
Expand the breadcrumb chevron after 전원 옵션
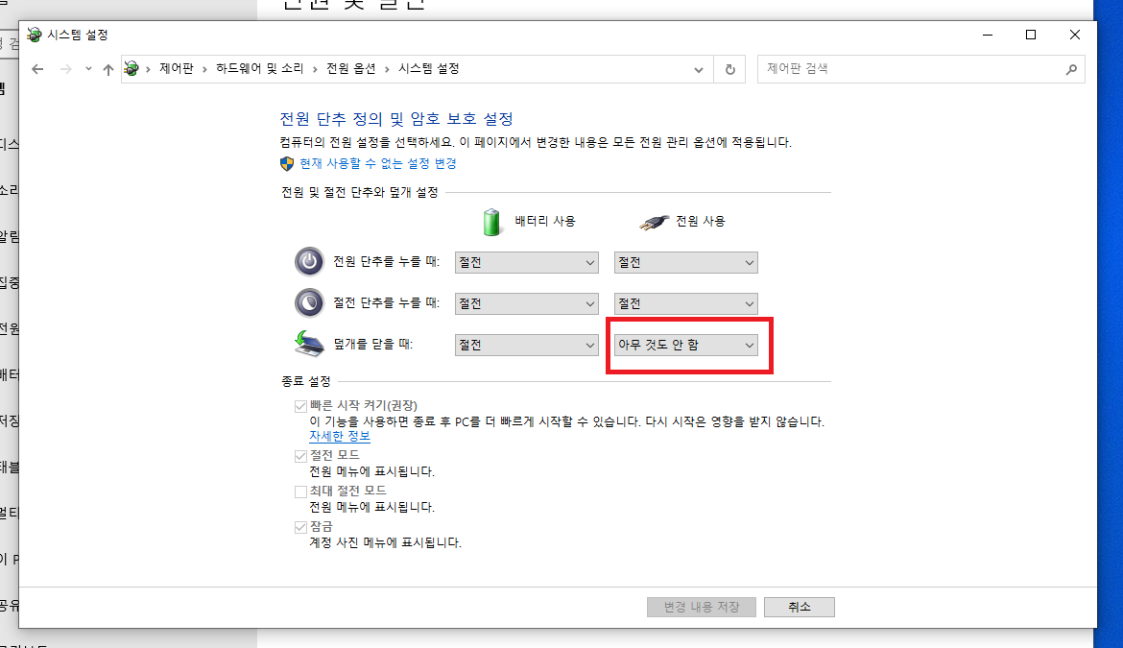coord(387,69)
